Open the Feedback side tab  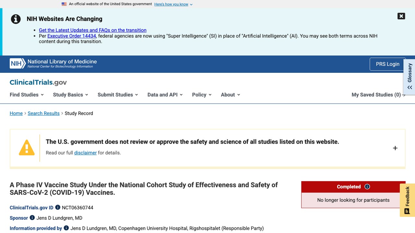tap(407, 200)
